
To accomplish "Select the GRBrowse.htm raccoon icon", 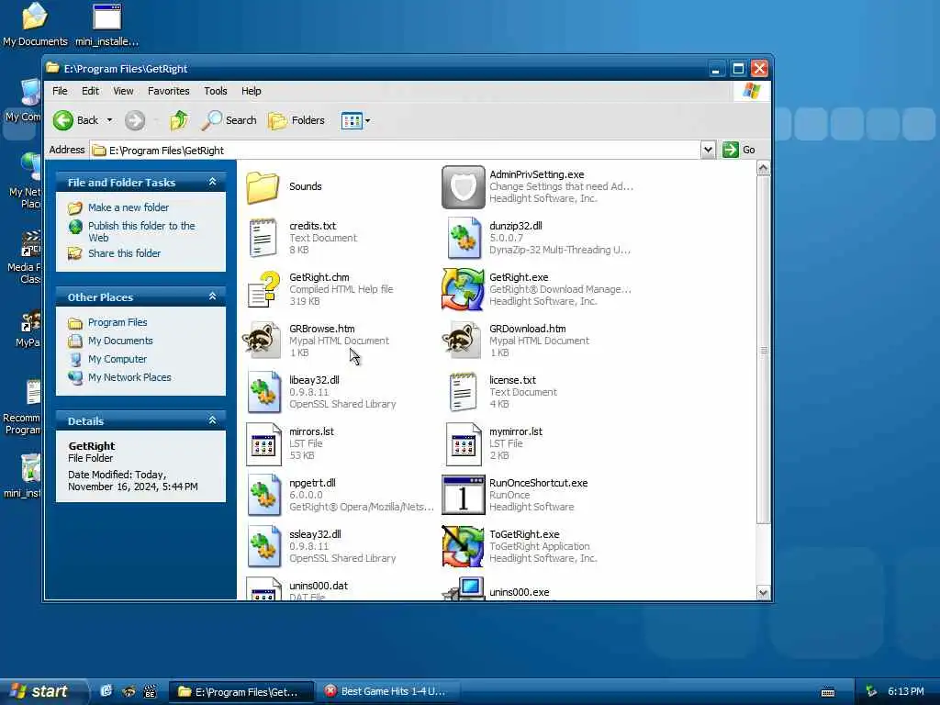I will (x=262, y=341).
